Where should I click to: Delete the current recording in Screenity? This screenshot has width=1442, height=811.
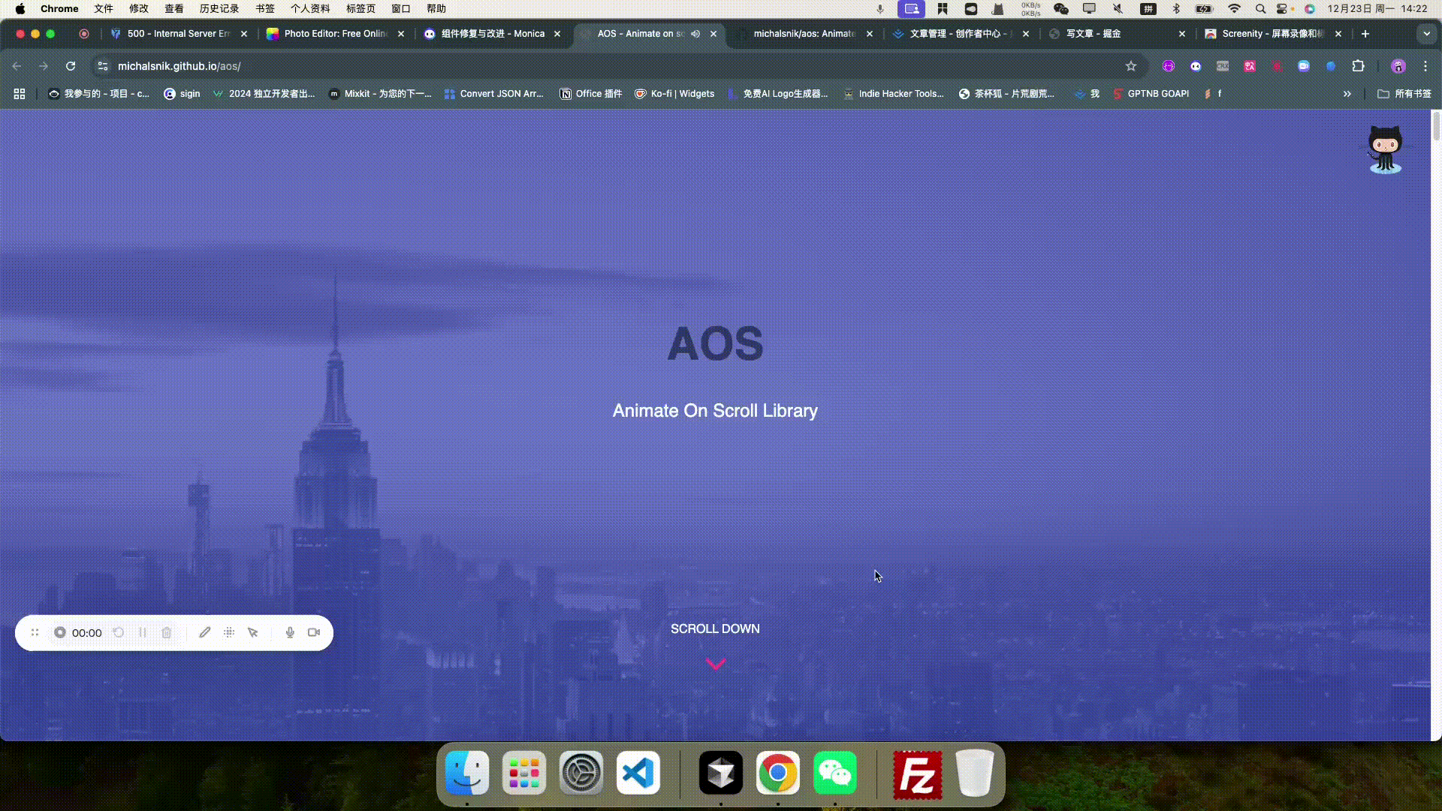167,632
